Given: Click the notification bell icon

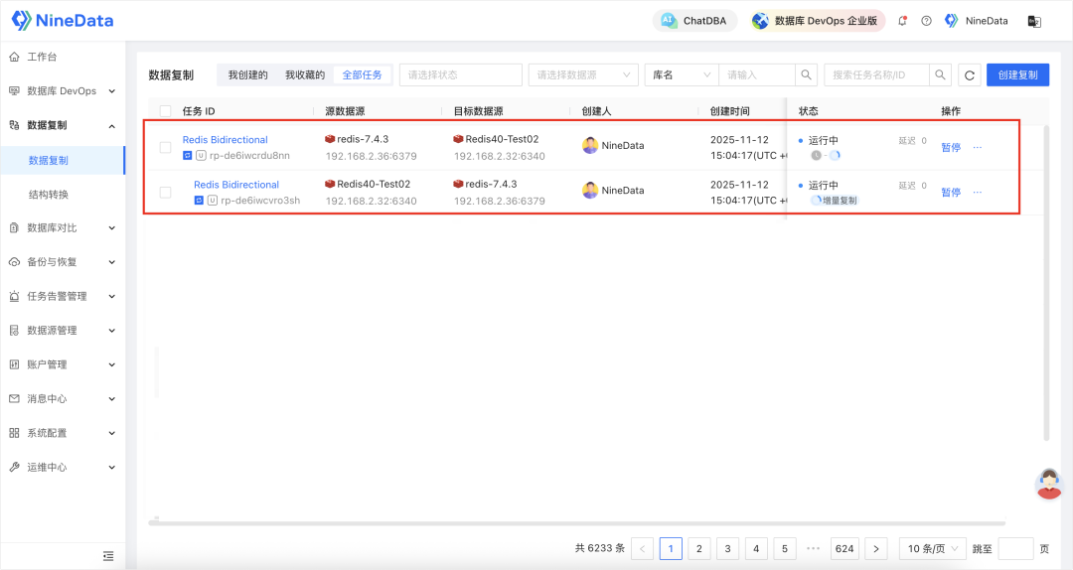Looking at the screenshot, I should (x=902, y=21).
